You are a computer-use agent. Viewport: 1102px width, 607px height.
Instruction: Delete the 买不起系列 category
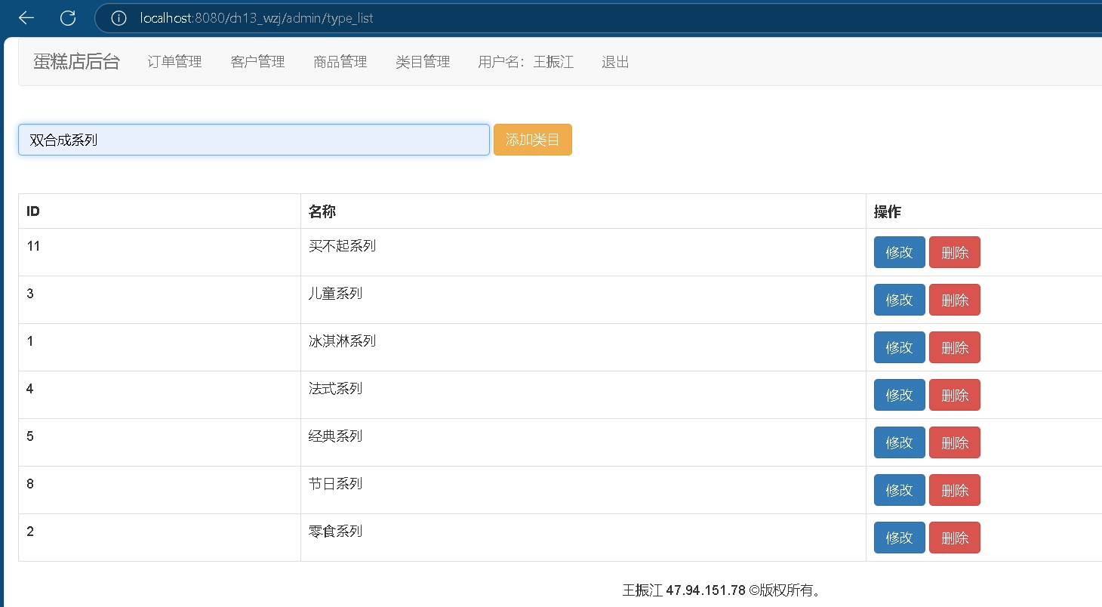[x=955, y=252]
